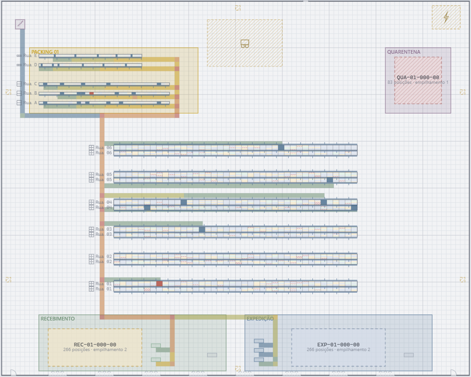This screenshot has height=377, width=471.
Task: Click the orange marker icon at top center
Action: pyautogui.click(x=238, y=8)
